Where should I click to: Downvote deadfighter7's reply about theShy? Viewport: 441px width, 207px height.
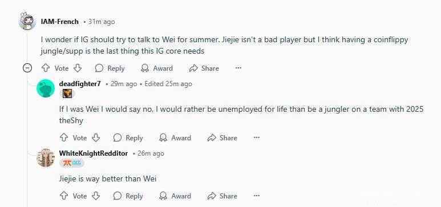pos(96,137)
